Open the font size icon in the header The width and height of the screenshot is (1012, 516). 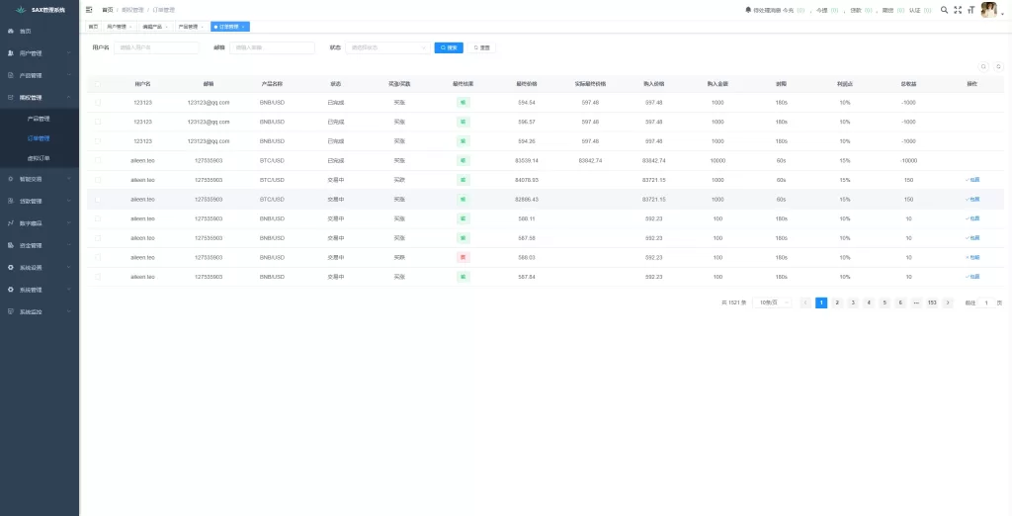pyautogui.click(x=970, y=10)
